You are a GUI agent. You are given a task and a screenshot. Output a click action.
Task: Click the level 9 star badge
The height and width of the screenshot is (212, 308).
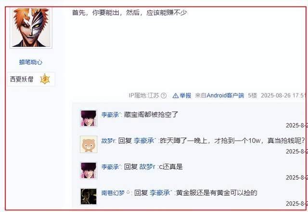click(45, 79)
